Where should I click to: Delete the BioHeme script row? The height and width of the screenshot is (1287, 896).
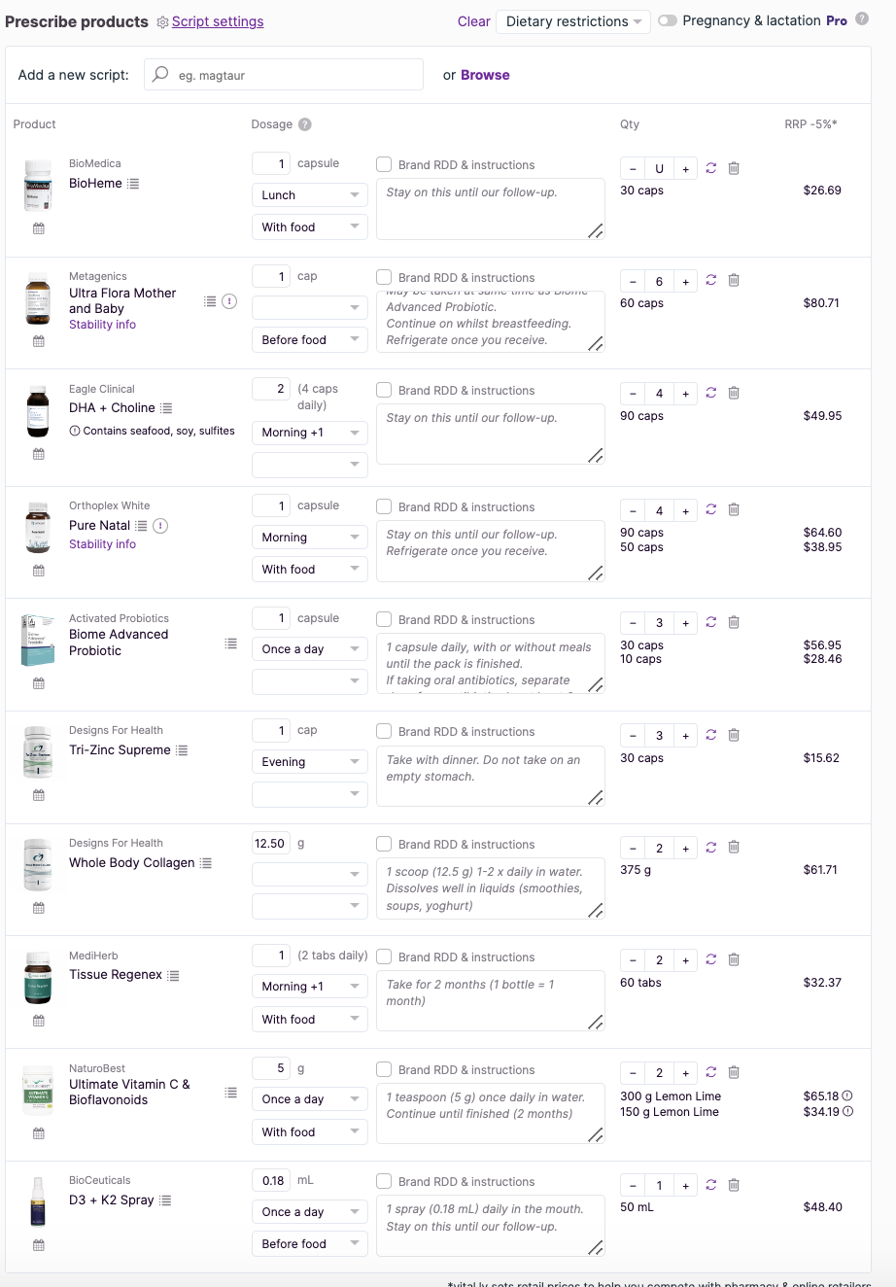click(734, 168)
